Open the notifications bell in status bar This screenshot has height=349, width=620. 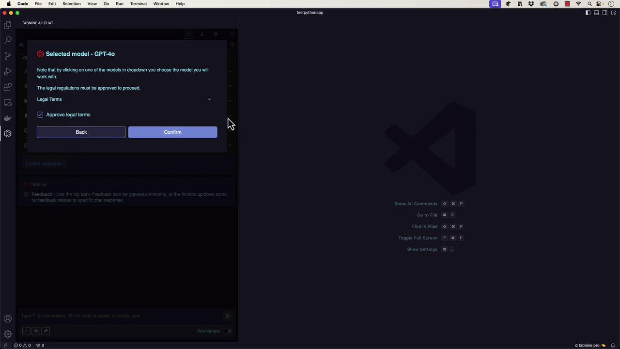613,345
